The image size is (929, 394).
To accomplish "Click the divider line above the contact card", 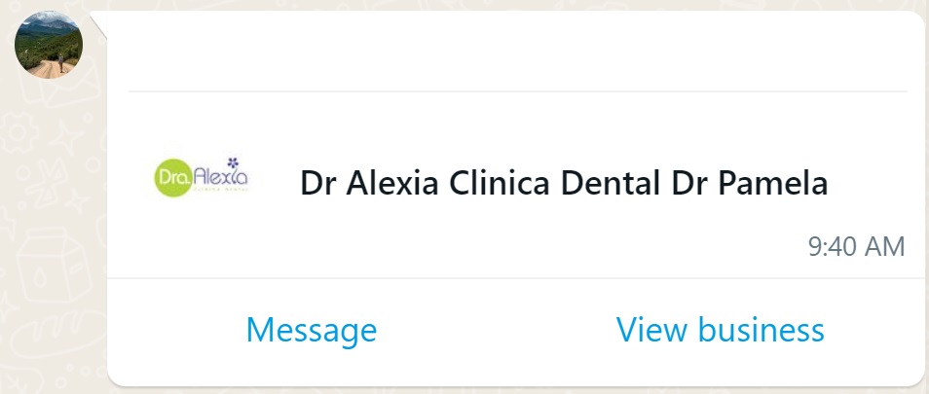I will point(516,91).
